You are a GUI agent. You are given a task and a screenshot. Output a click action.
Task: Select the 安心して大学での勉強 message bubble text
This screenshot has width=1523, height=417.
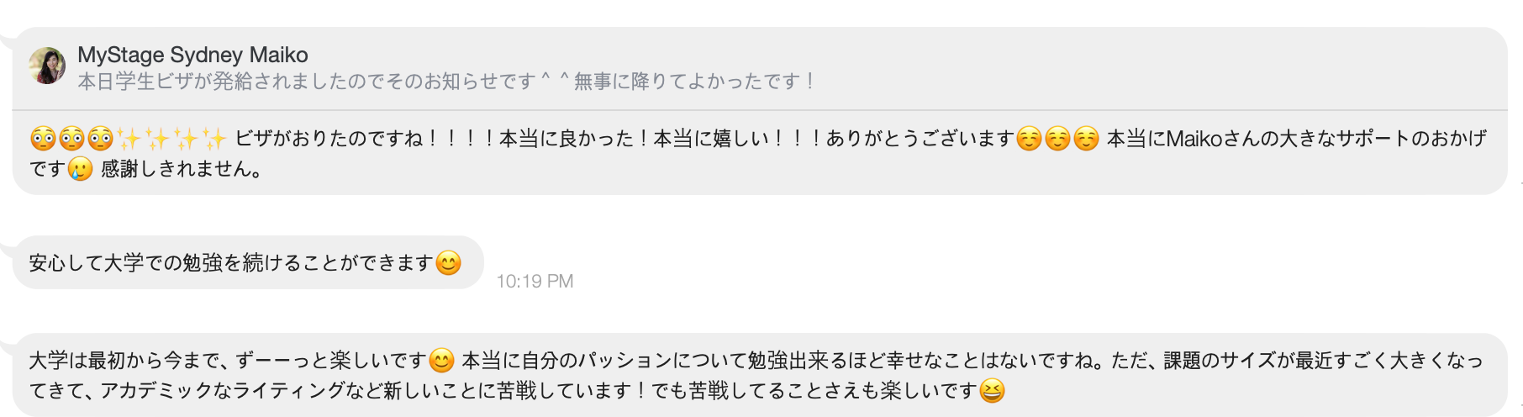click(230, 263)
